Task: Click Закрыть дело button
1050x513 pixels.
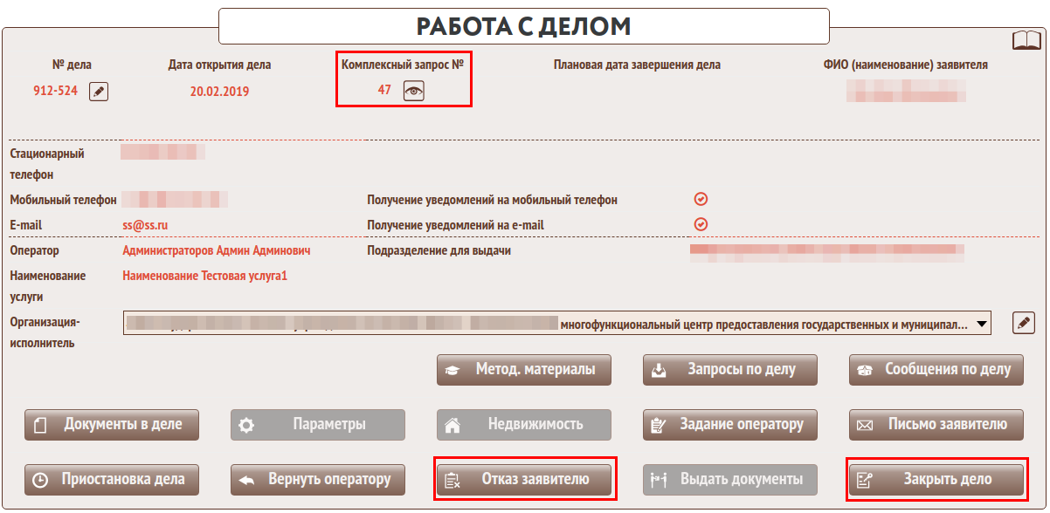Action: pos(936,480)
